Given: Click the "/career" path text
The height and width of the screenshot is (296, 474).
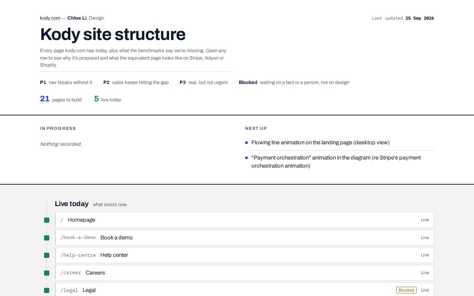Looking at the screenshot, I should click(71, 273).
